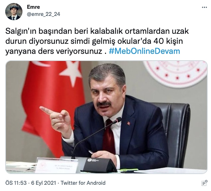The height and width of the screenshot is (191, 211).
Task: Open the display name Emre profile
Action: click(33, 7)
